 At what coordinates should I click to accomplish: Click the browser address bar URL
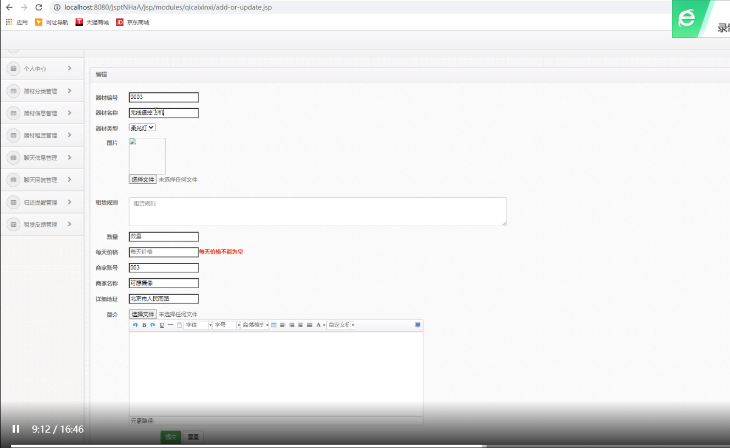pos(168,8)
